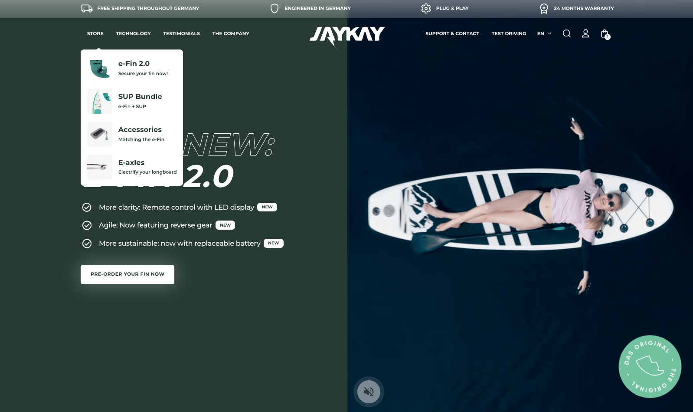Click 'Secure your fin now!' text
693x412 pixels.
pos(143,74)
